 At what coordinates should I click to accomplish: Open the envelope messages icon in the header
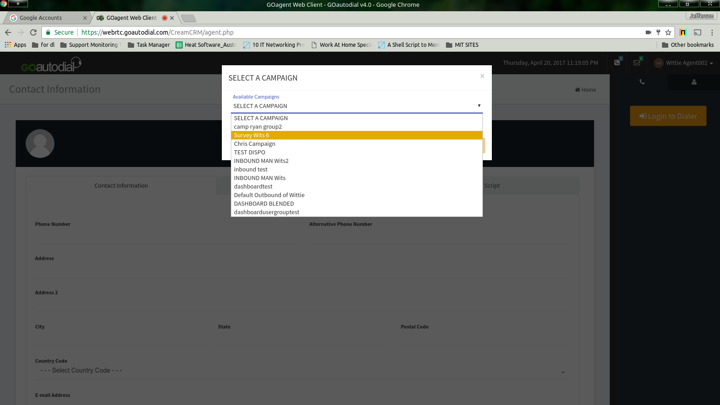[637, 63]
